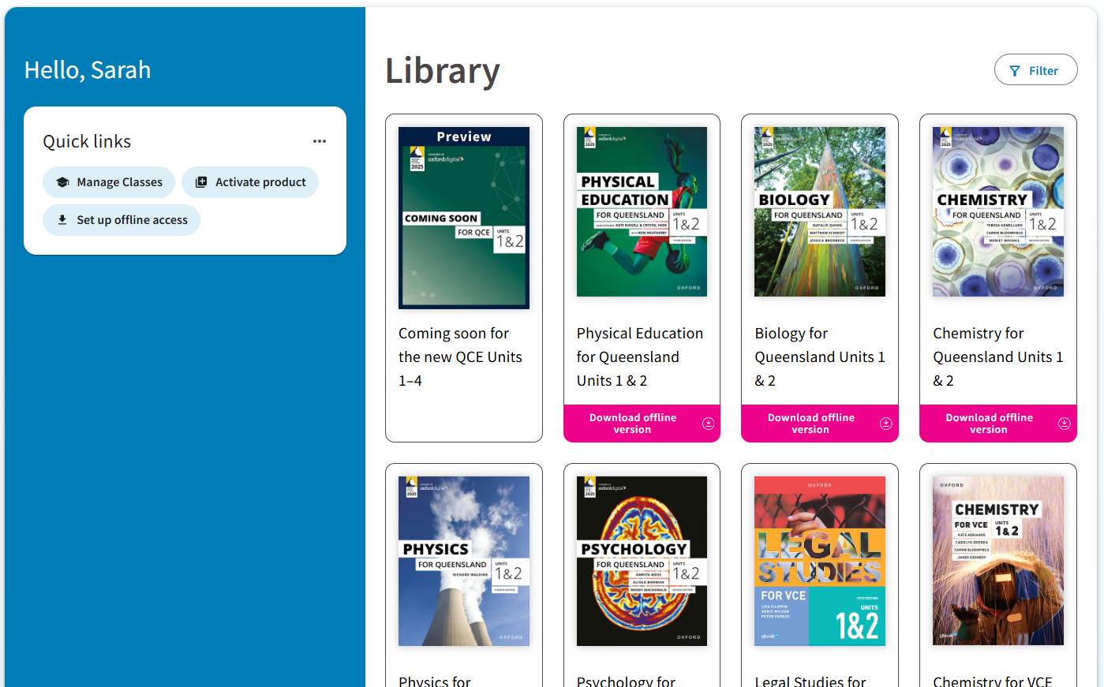Select Activate product quick link
This screenshot has height=687, width=1104.
250,182
